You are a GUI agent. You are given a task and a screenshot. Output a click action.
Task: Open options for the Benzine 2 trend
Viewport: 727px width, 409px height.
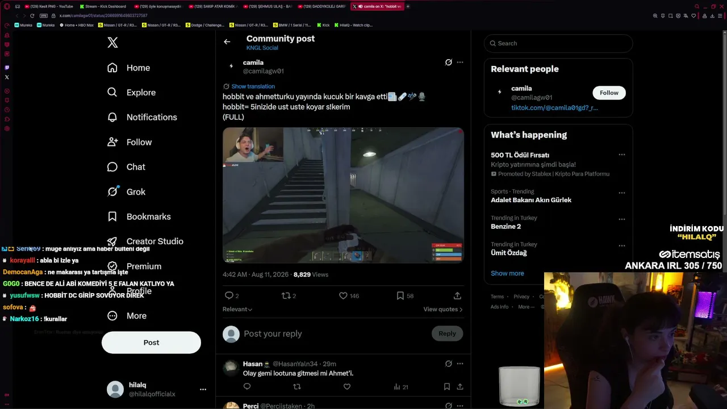coord(622,219)
